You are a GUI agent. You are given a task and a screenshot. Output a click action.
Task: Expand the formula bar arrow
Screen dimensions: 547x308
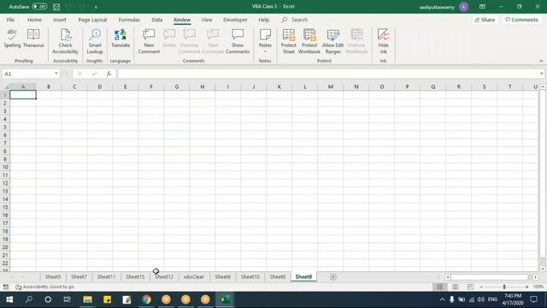(x=541, y=74)
